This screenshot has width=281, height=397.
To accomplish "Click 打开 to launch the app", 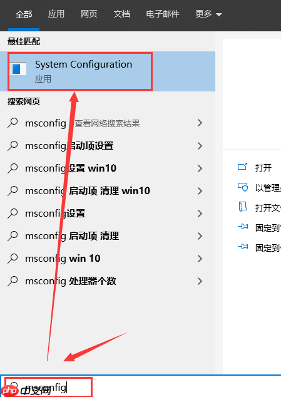I will click(x=263, y=168).
